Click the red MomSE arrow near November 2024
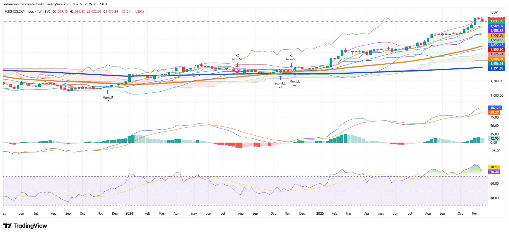The image size is (509, 234). (x=291, y=65)
